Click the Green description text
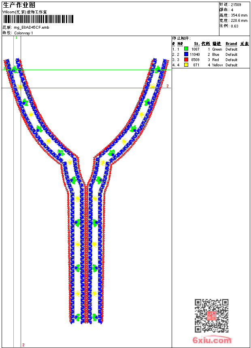The width and height of the screenshot is (251, 348). tap(217, 49)
